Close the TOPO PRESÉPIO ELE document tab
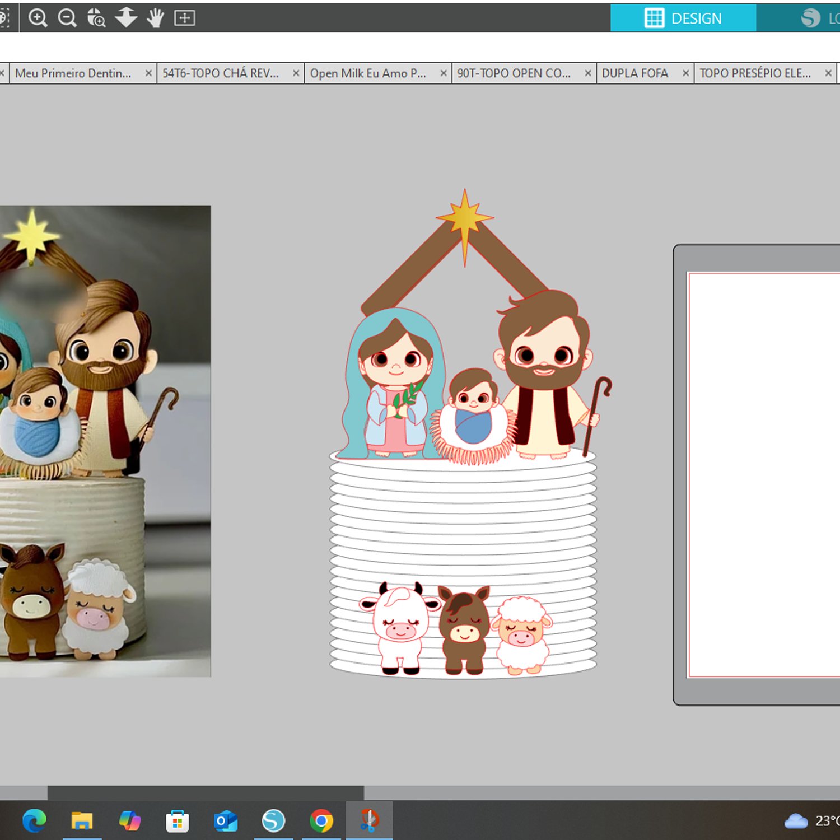This screenshot has height=840, width=840. [x=828, y=73]
